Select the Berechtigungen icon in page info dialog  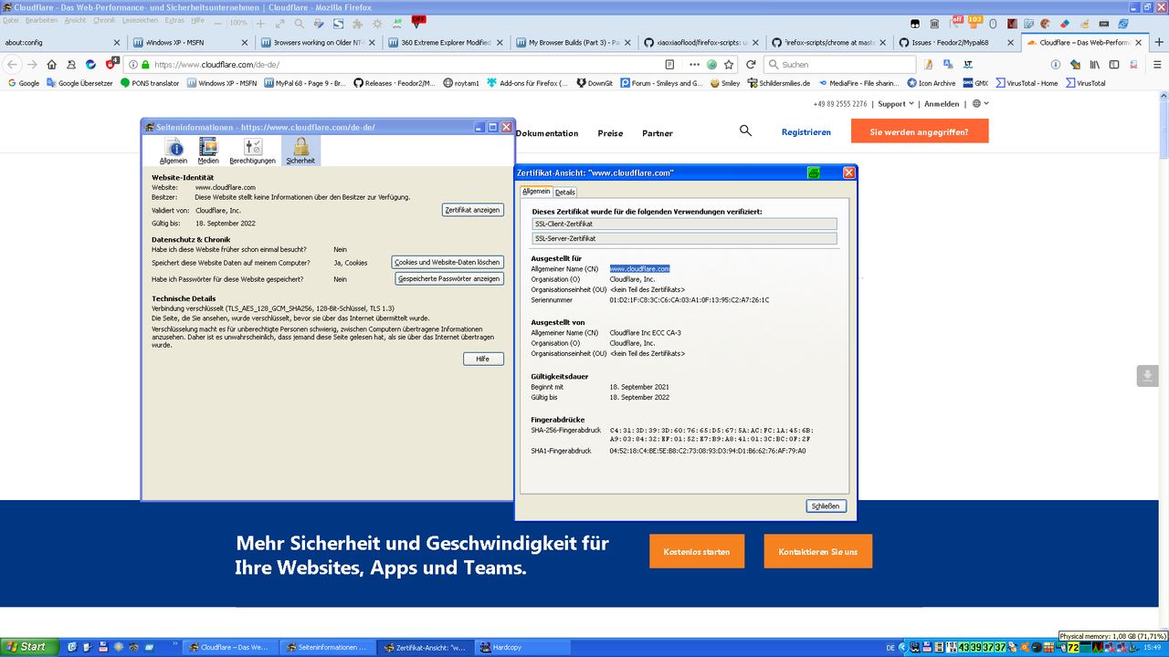[x=252, y=151]
